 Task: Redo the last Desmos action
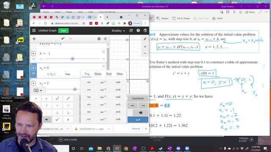point(70,39)
